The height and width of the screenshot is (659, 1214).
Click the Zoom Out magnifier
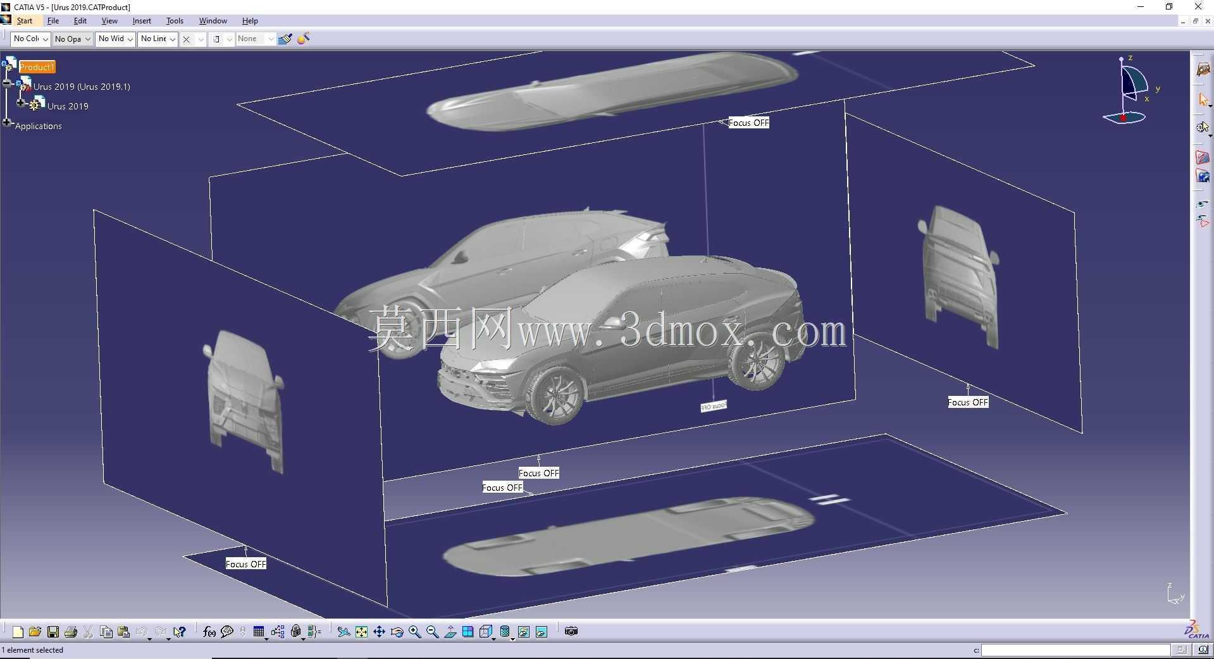pos(433,631)
